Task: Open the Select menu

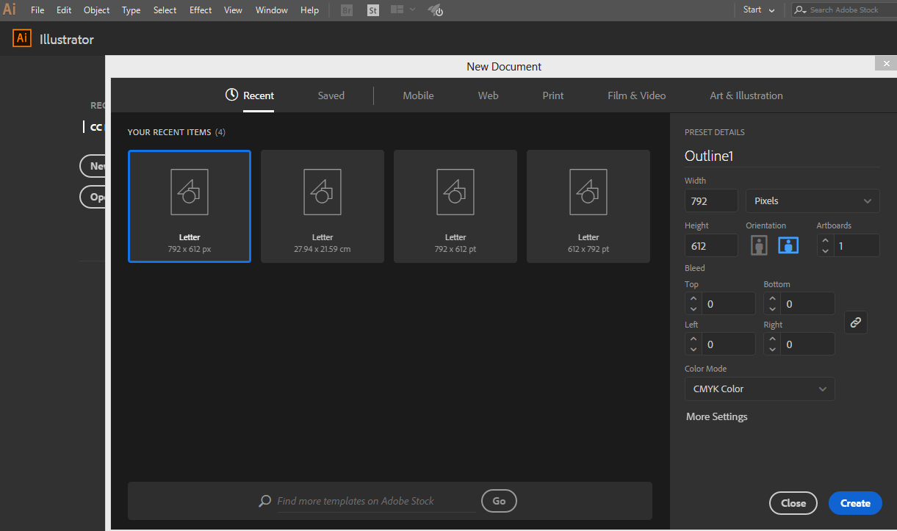Action: pyautogui.click(x=165, y=10)
